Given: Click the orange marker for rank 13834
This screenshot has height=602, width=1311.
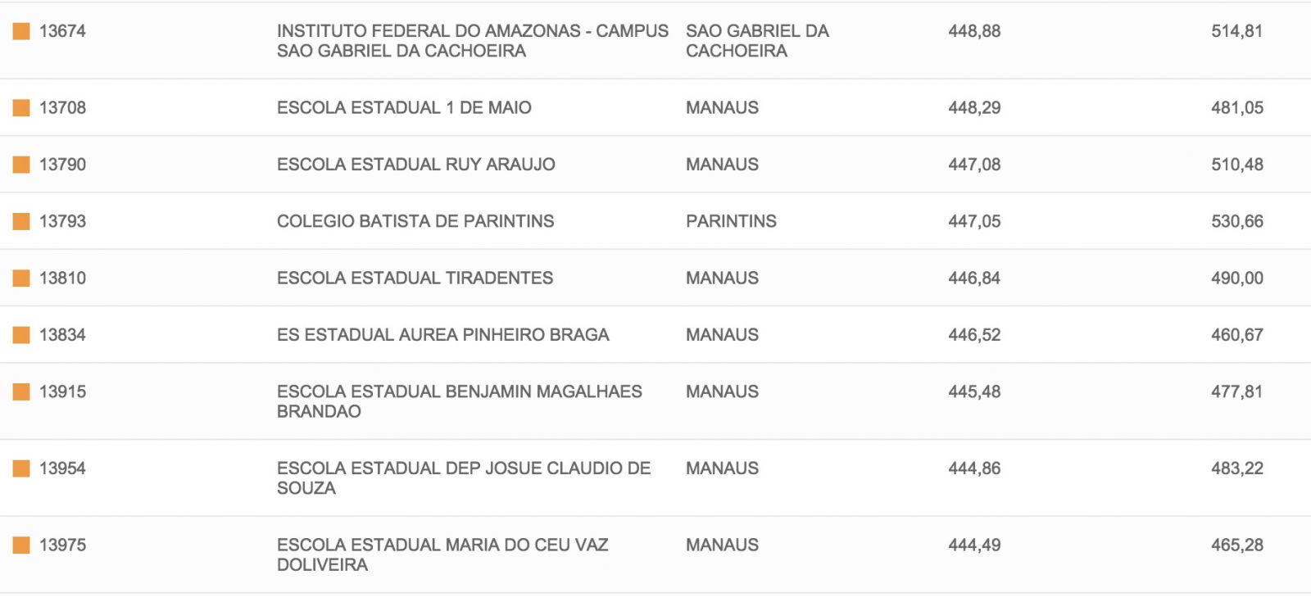Looking at the screenshot, I should (x=21, y=335).
